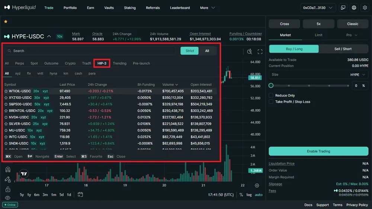Open the 5x leverage selector
Screen dimensions: 372x209
click(x=318, y=24)
